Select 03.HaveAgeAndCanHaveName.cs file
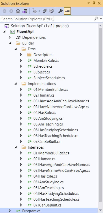This screenshot has height=213, width=103. click(x=61, y=101)
